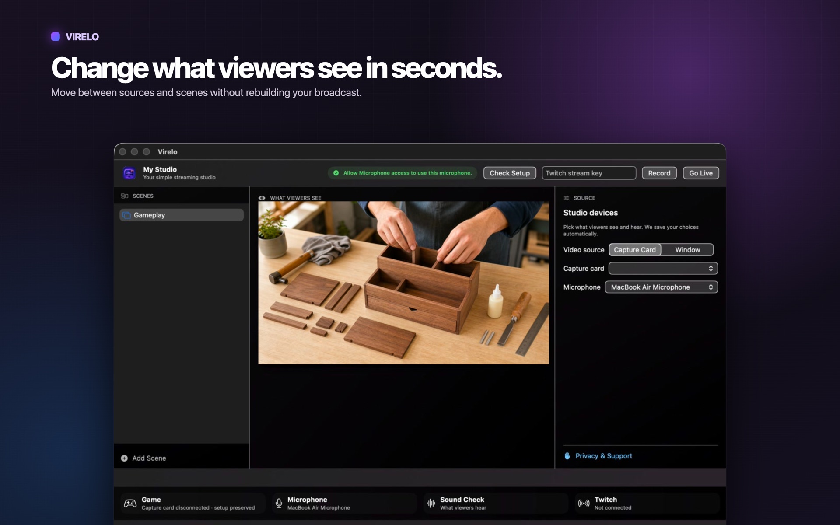Click the Sound Check waveform icon
The width and height of the screenshot is (840, 525).
pyautogui.click(x=431, y=504)
